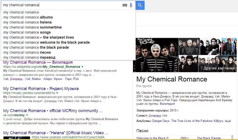The image size is (238, 140).
Task: Select suggestion 'my chemical romance перевод'
Action: point(68,57)
